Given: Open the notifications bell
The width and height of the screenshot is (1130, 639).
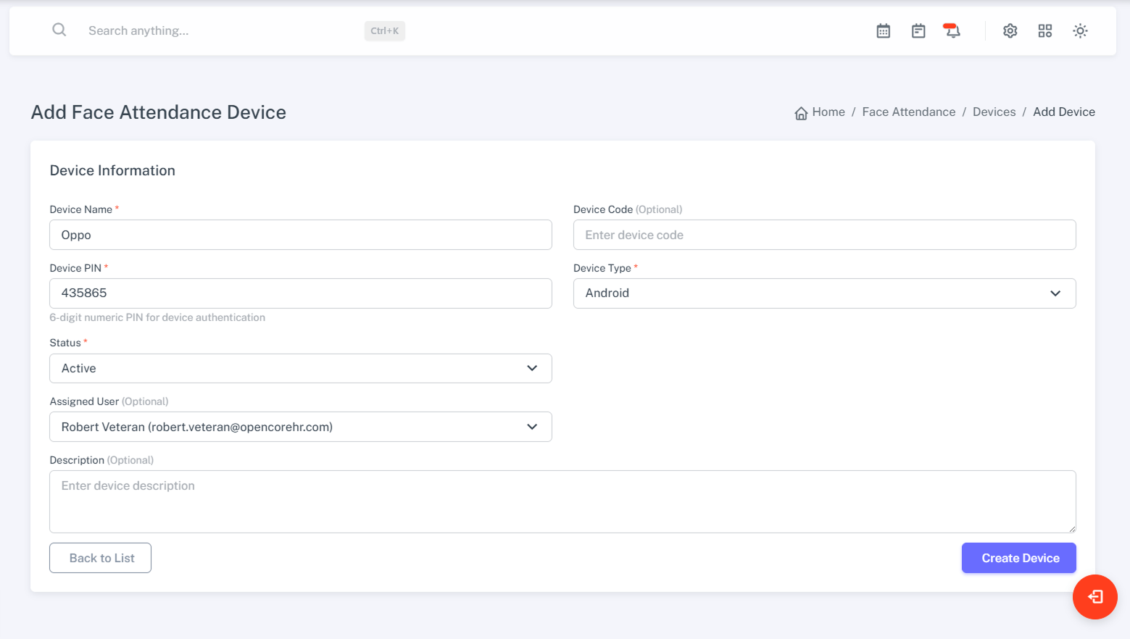Looking at the screenshot, I should click(952, 31).
